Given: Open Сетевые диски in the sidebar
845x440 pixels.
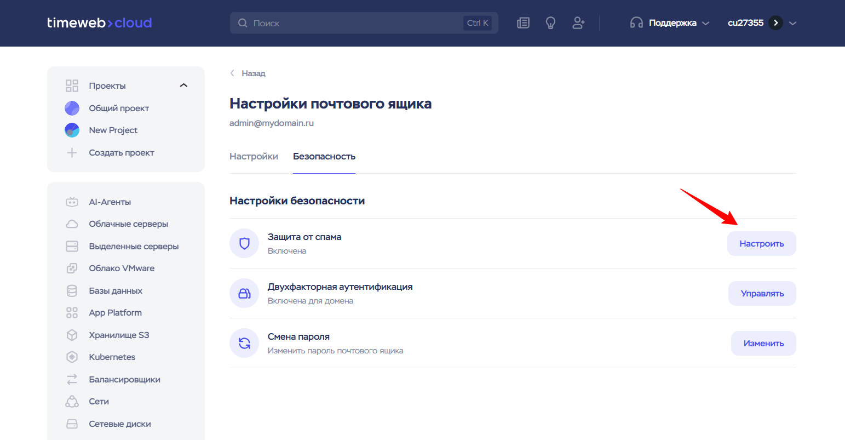Looking at the screenshot, I should 120,424.
